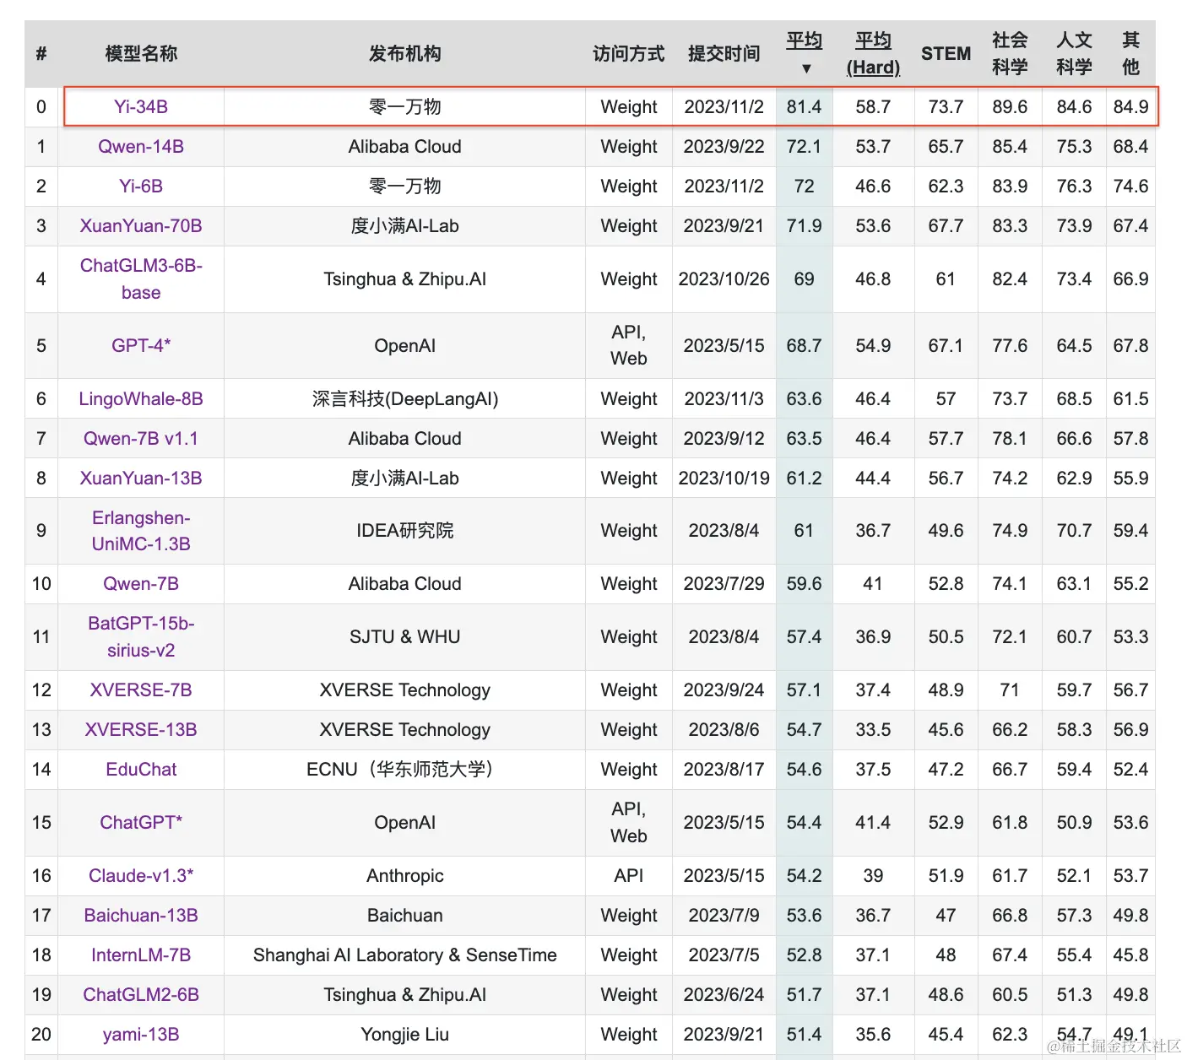Open the XVERSE-7B model link
This screenshot has height=1060, width=1187.
pyautogui.click(x=141, y=690)
